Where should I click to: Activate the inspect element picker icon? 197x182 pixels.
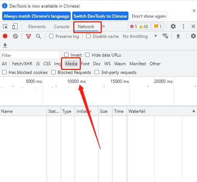tap(5, 26)
